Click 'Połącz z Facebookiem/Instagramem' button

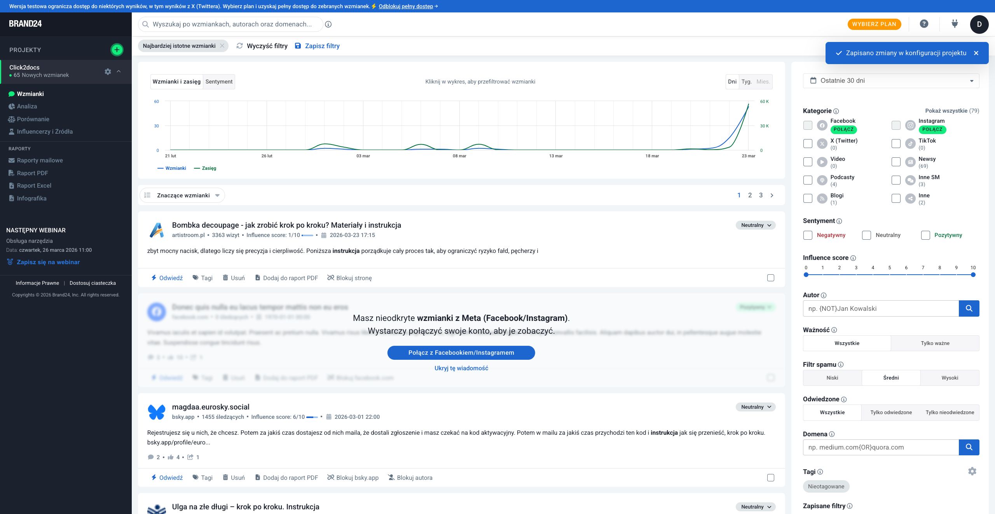(461, 353)
